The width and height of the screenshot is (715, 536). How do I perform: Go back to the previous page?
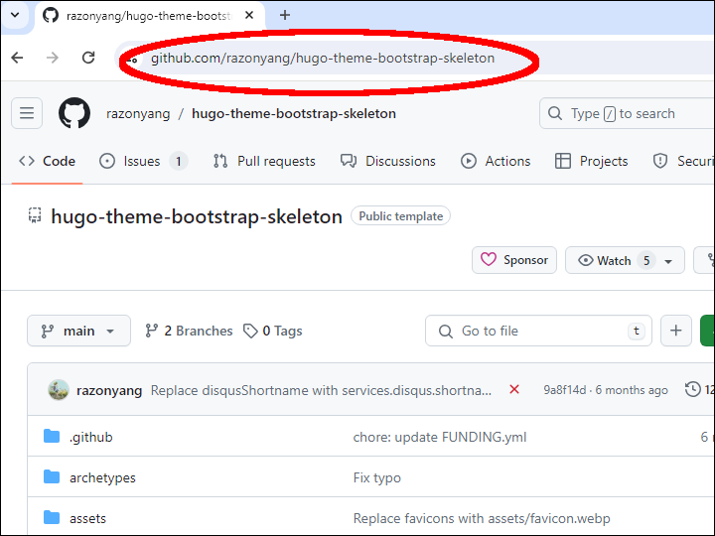click(17, 58)
